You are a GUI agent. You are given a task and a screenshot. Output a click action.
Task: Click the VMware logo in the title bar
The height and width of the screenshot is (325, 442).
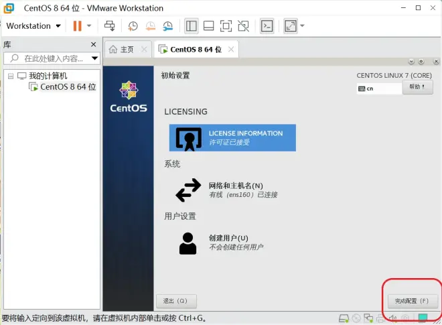9,8
